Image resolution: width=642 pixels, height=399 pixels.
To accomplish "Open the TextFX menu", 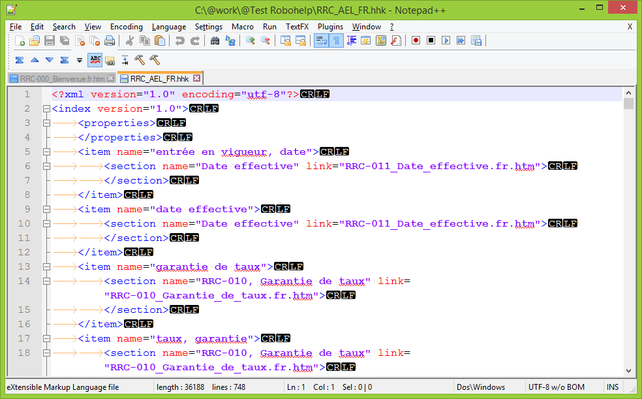I will pos(297,27).
